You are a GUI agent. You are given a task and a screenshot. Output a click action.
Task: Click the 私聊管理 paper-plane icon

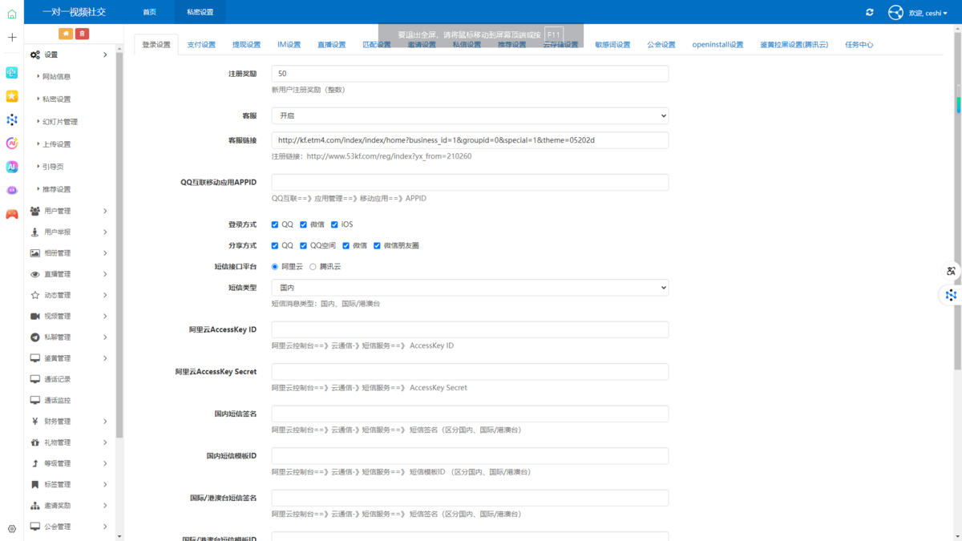[35, 337]
